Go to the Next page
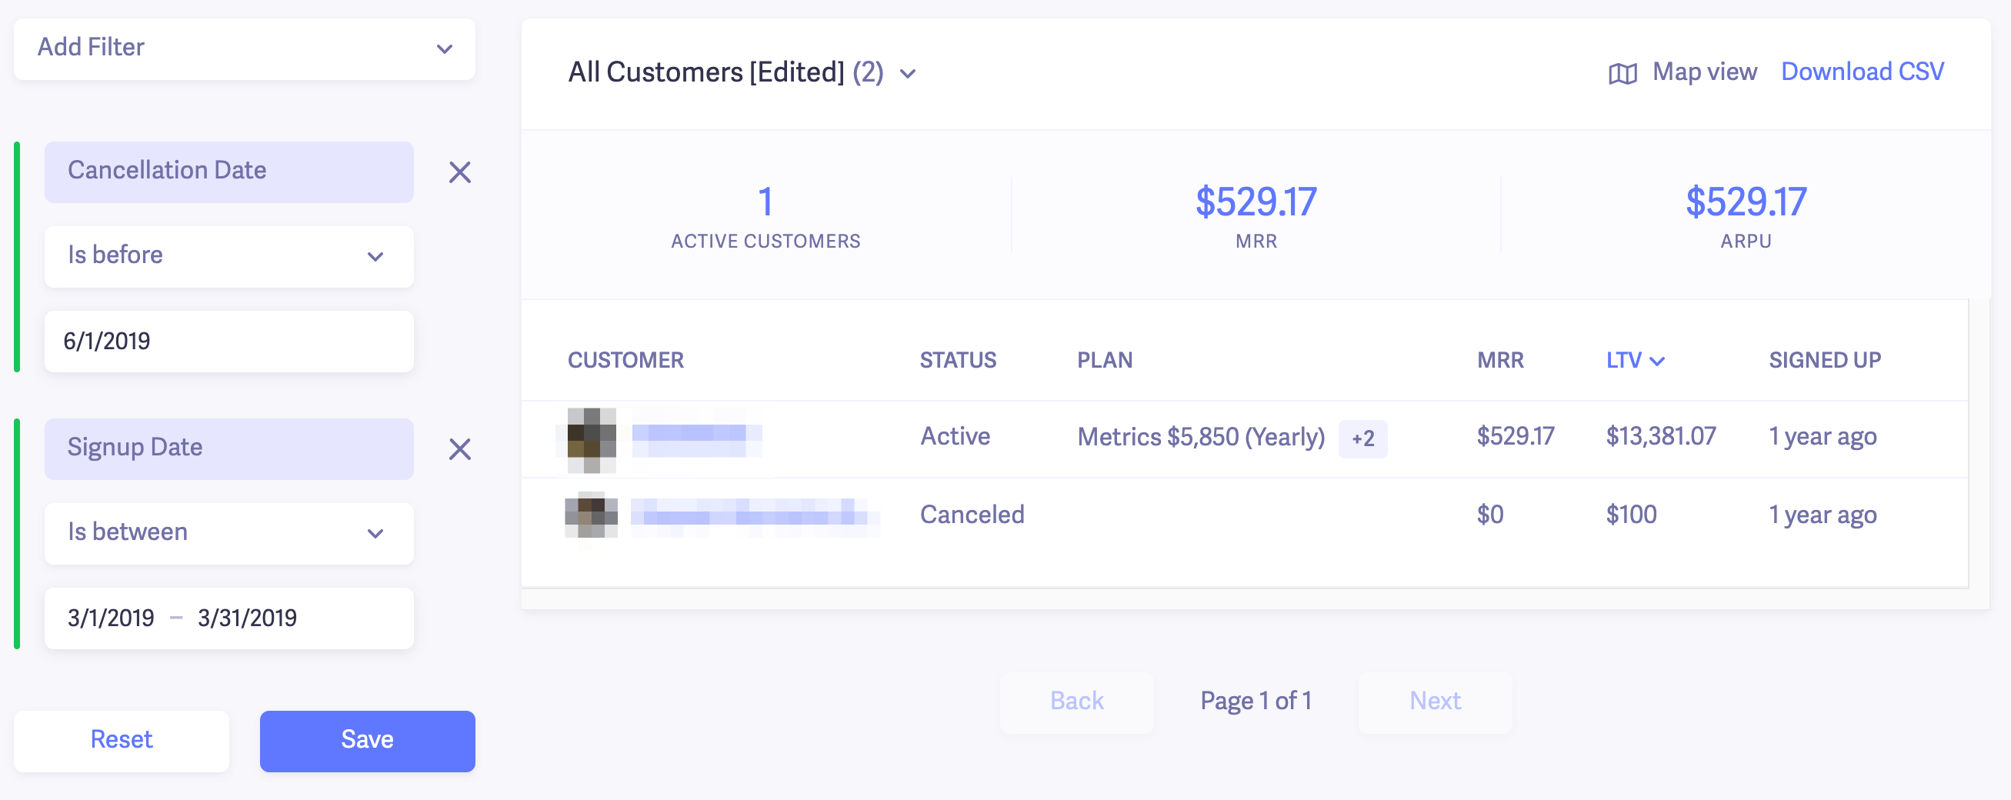The width and height of the screenshot is (2011, 800). tap(1434, 701)
